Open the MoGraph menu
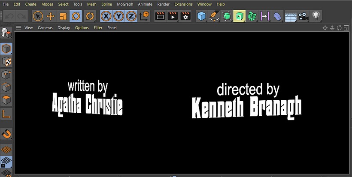 (x=125, y=4)
